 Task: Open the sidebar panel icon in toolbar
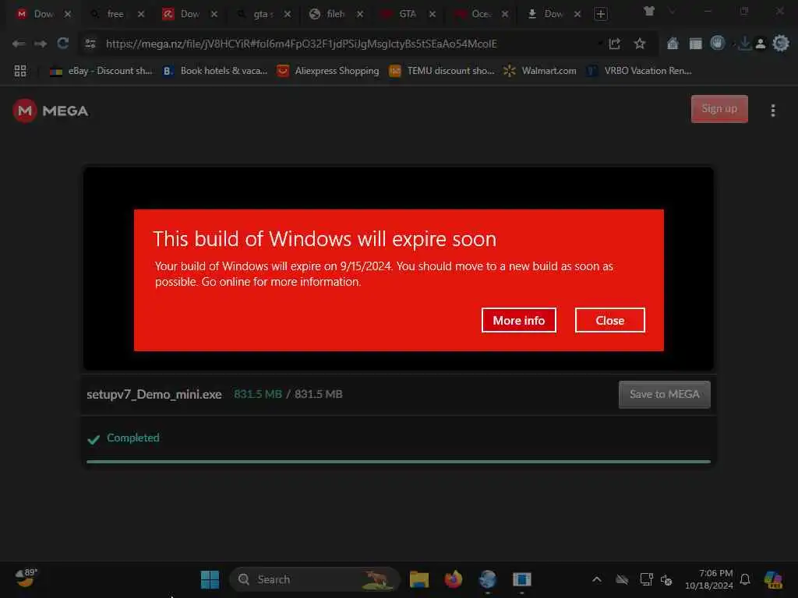tap(695, 44)
